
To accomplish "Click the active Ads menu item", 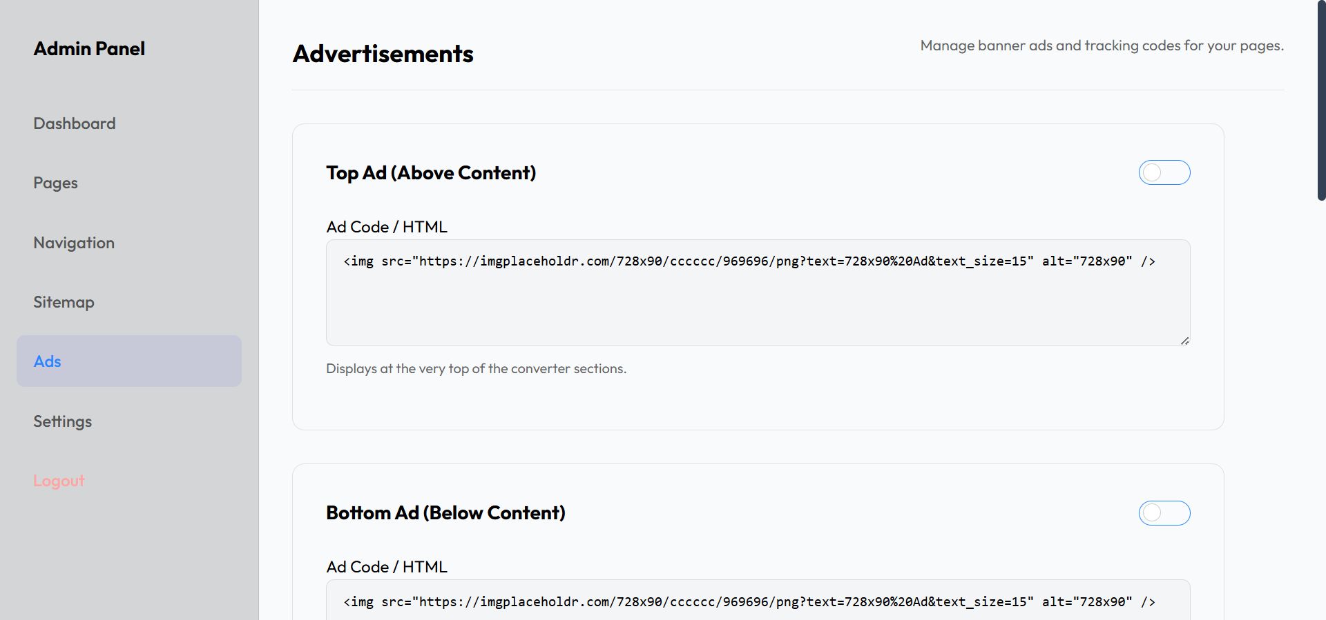I will tap(128, 361).
